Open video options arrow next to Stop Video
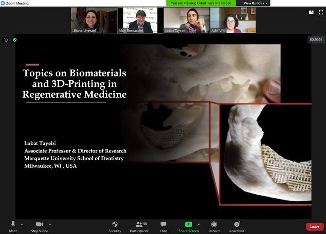The width and height of the screenshot is (326, 234). (50, 224)
